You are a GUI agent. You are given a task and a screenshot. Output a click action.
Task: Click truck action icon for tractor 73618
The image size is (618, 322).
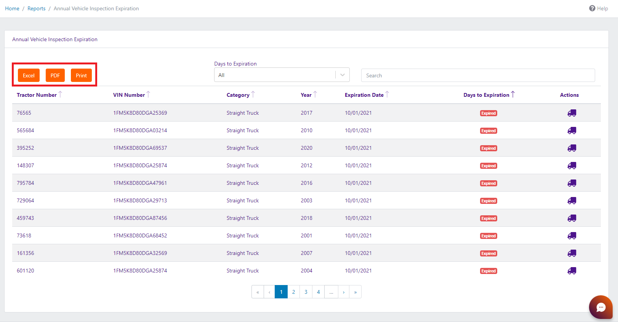pyautogui.click(x=572, y=235)
